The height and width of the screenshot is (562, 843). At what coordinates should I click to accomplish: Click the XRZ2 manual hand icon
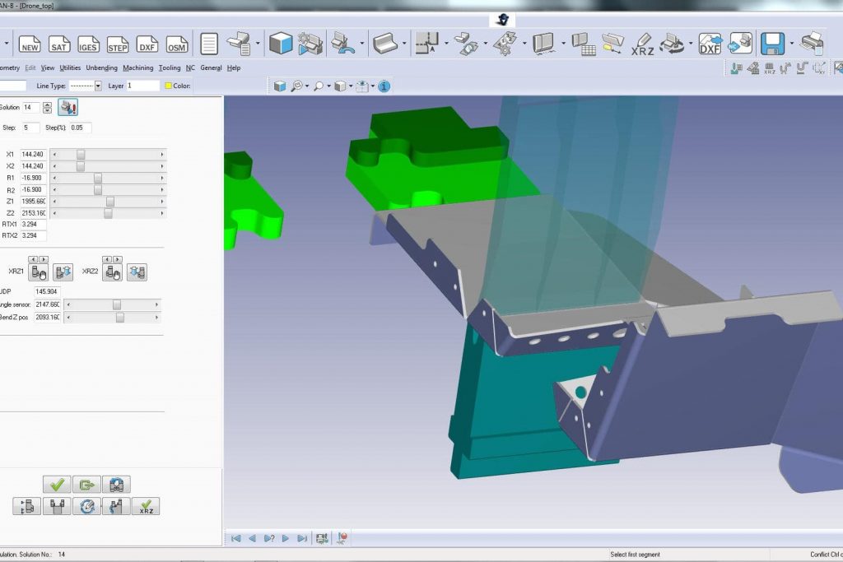(x=112, y=272)
